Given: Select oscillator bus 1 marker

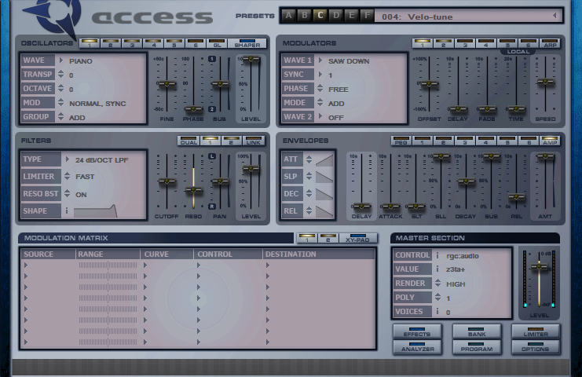Looking at the screenshot, I should tap(212, 59).
